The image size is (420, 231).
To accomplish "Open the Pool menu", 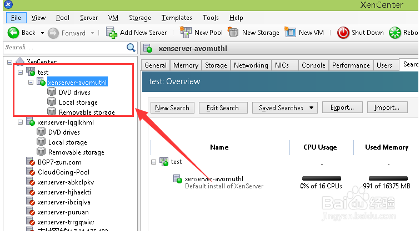I will [63, 18].
